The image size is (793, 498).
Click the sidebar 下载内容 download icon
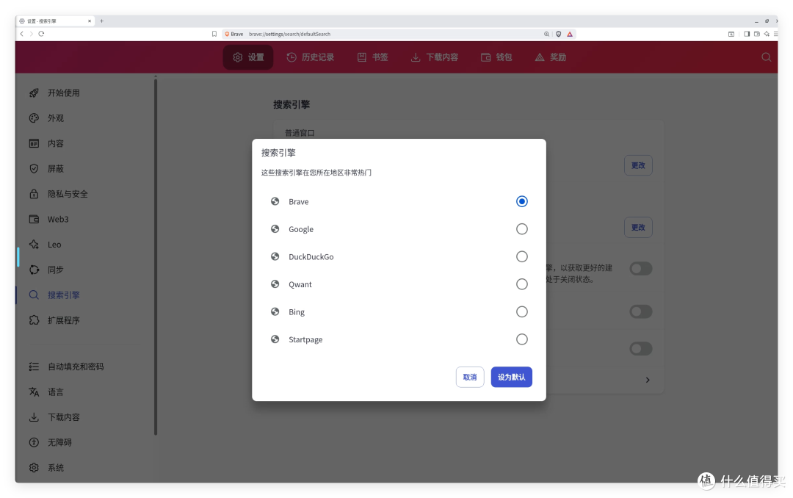(34, 417)
